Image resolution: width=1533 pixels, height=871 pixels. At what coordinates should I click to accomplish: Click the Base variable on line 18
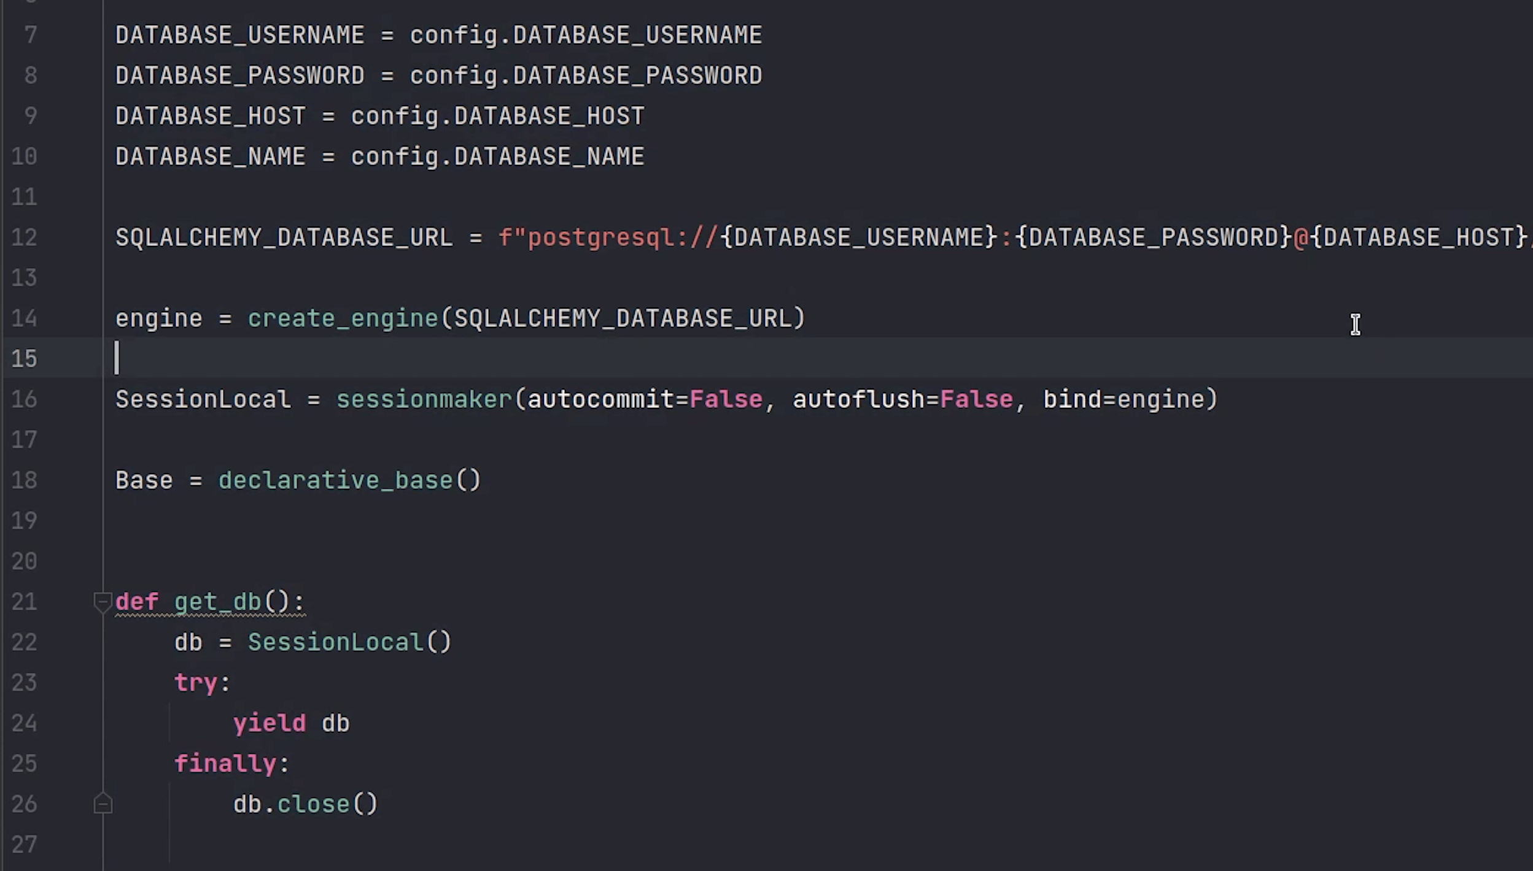coord(144,480)
